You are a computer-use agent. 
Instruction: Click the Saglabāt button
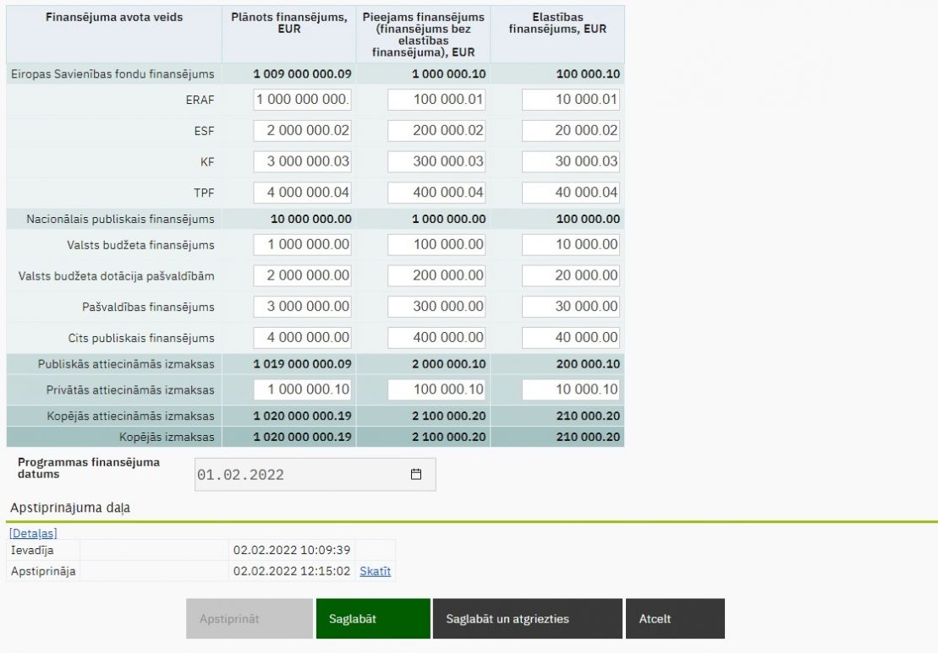pos(372,619)
